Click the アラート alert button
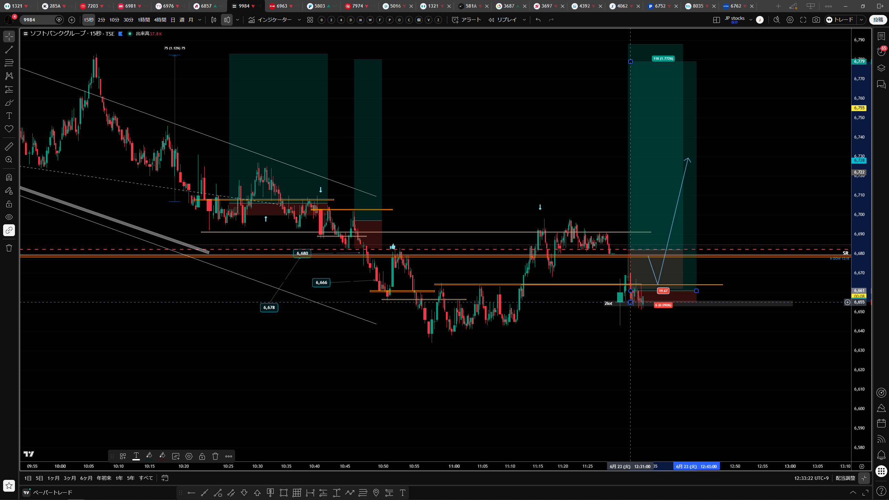The height and width of the screenshot is (500, 889). coord(466,20)
